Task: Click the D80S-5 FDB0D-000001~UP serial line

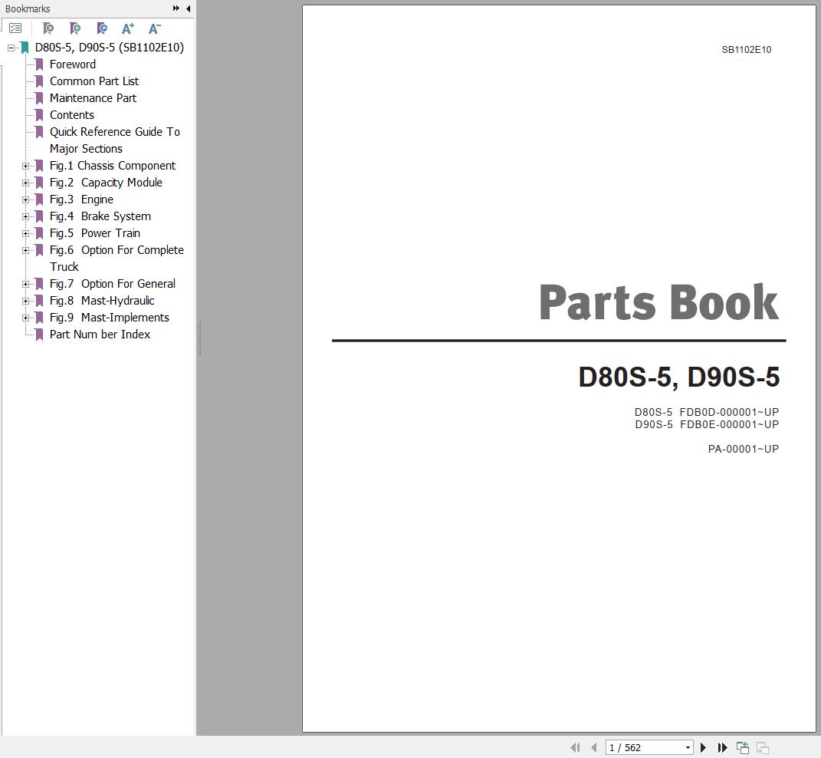Action: click(706, 412)
